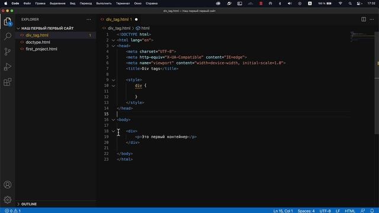Open the notifications bell in status bar

click(x=372, y=211)
